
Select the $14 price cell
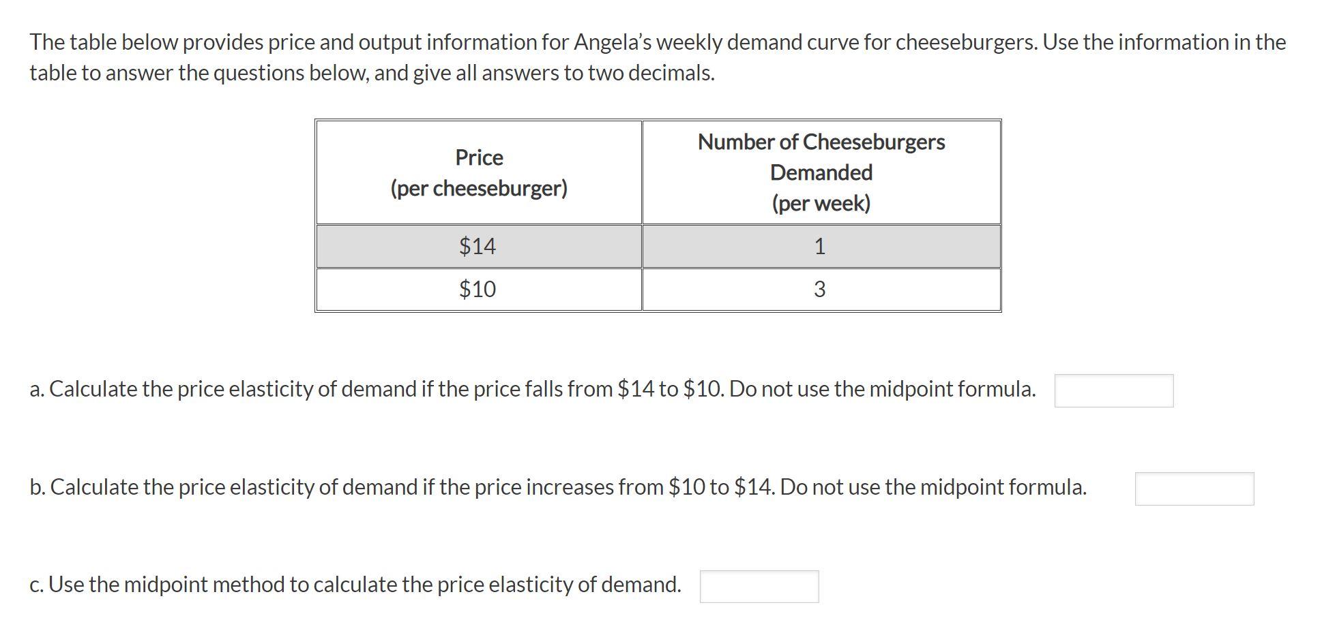pos(478,245)
